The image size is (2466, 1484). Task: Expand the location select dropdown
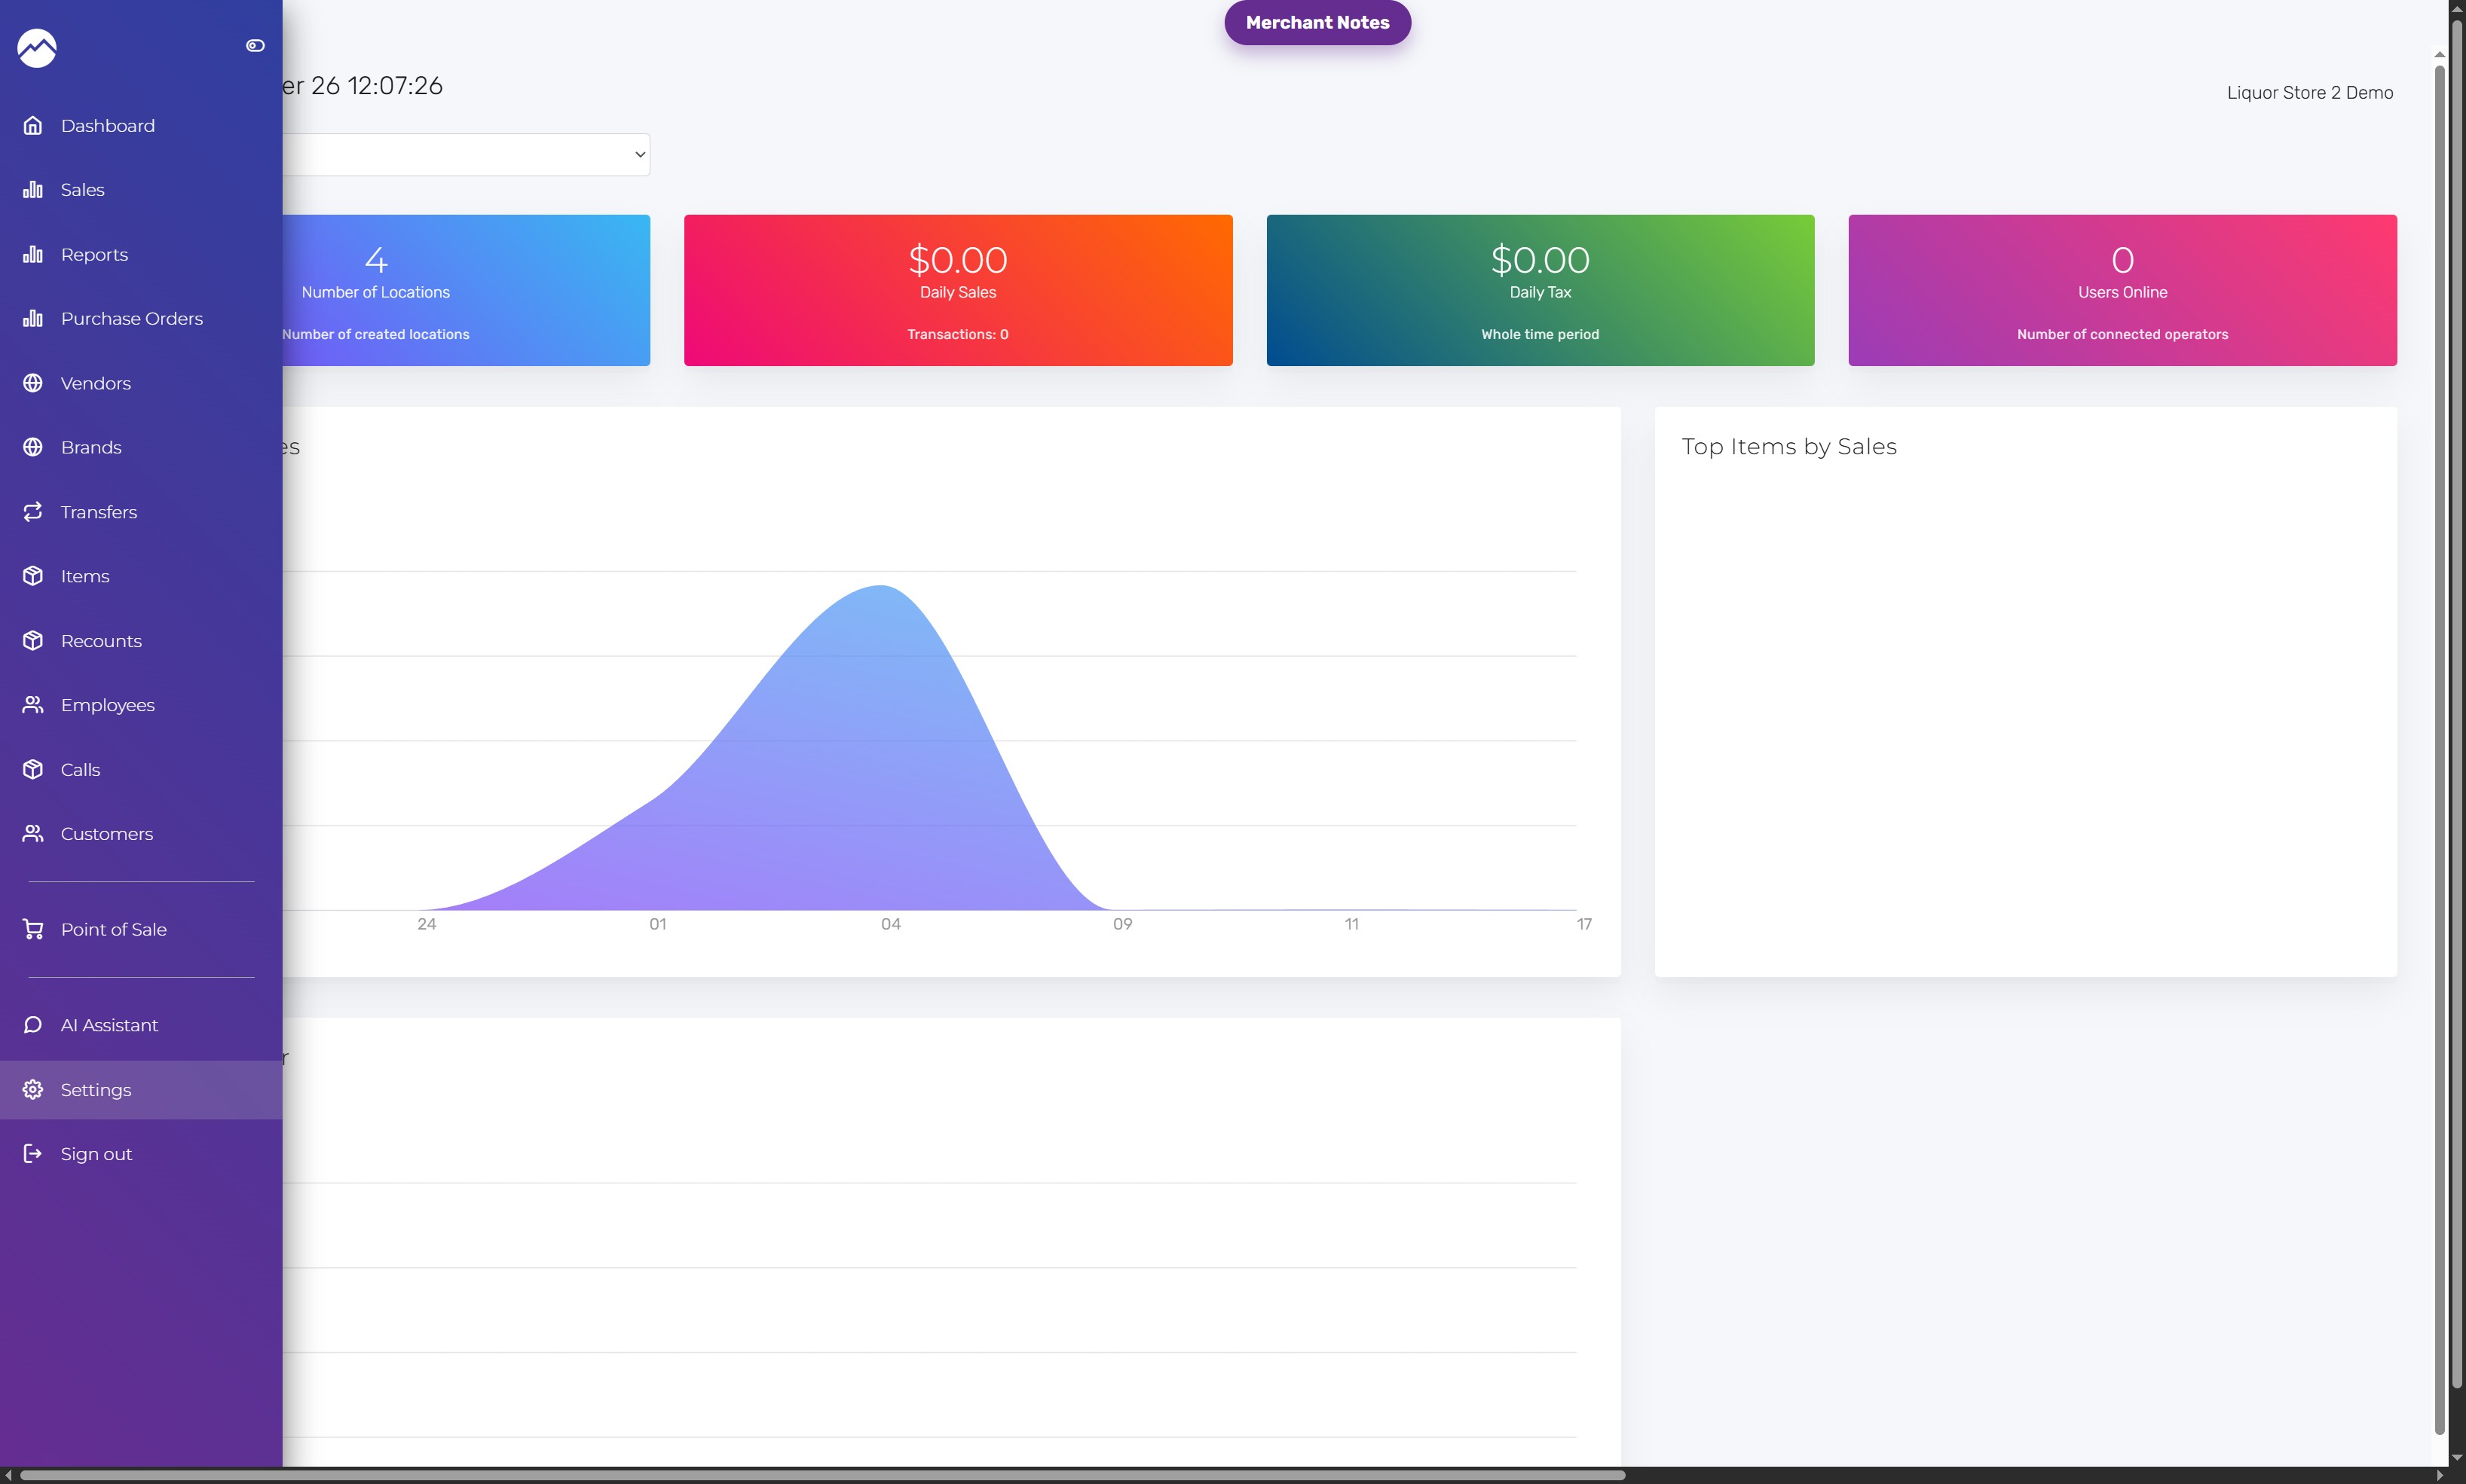pyautogui.click(x=465, y=154)
